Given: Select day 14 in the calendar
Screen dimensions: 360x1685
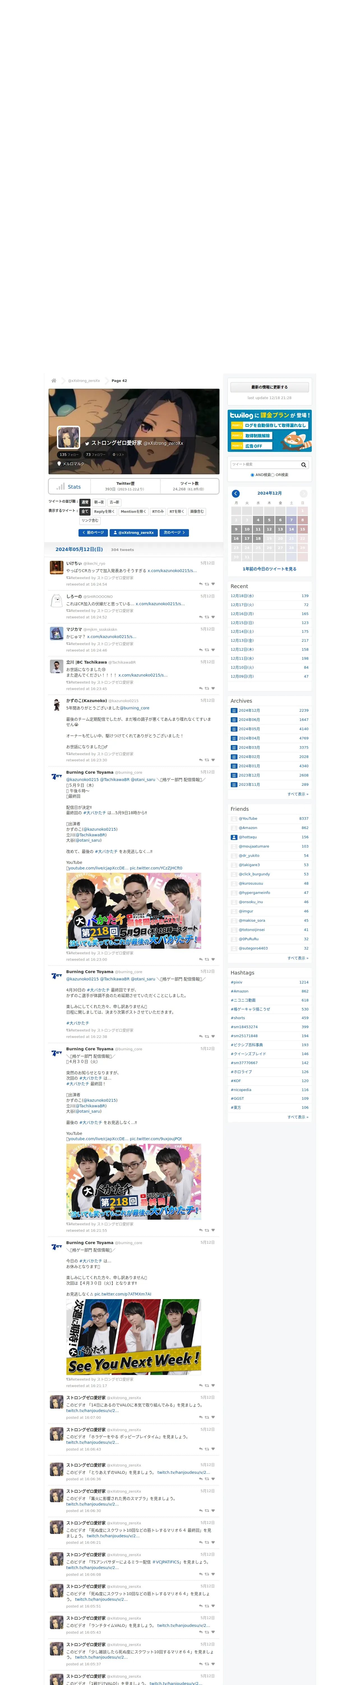Looking at the screenshot, I should click(x=291, y=529).
